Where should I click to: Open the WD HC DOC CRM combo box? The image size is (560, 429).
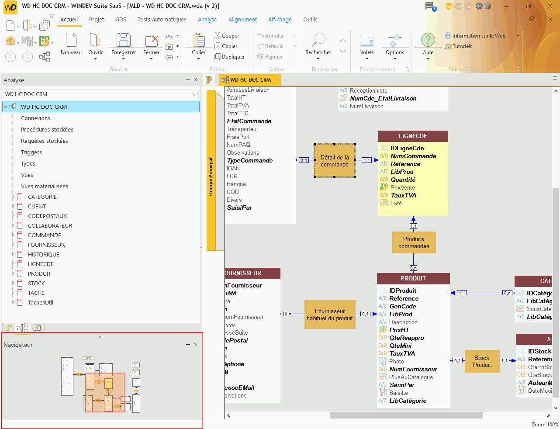click(100, 94)
